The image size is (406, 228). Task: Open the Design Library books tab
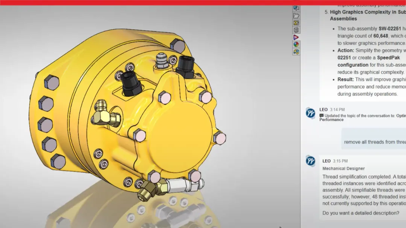coord(296,30)
